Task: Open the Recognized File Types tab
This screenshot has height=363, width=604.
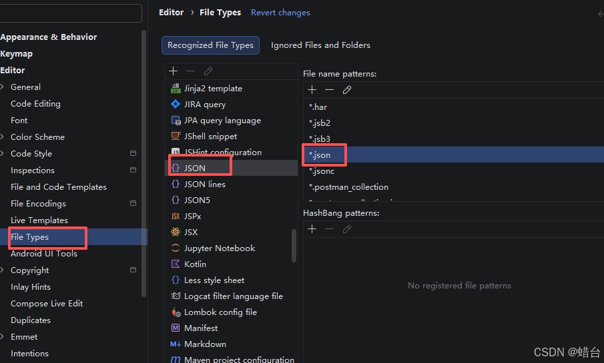Action: pos(210,45)
